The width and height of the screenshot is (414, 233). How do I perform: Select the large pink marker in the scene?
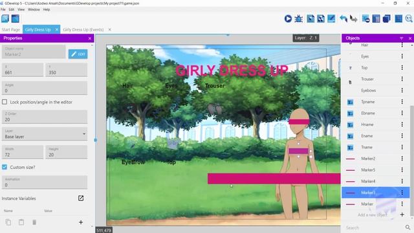[274, 179]
